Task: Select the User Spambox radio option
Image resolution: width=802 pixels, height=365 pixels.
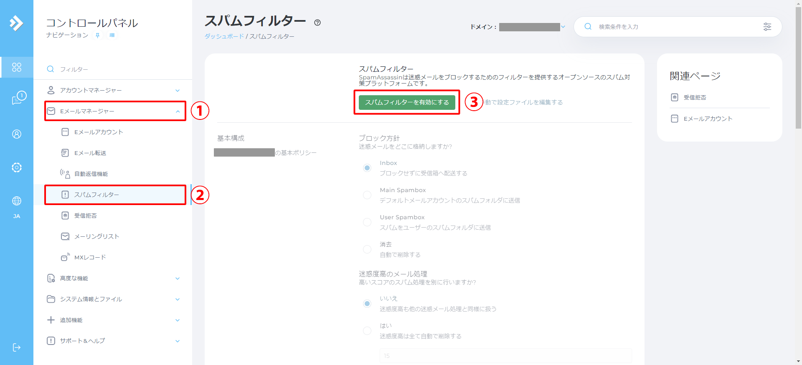Action: pyautogui.click(x=367, y=222)
